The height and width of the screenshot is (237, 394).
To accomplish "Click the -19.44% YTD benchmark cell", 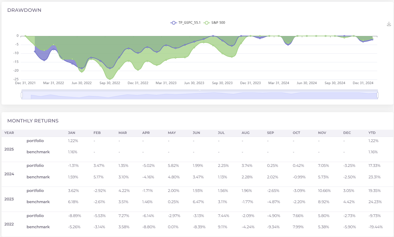I will 375,227.
